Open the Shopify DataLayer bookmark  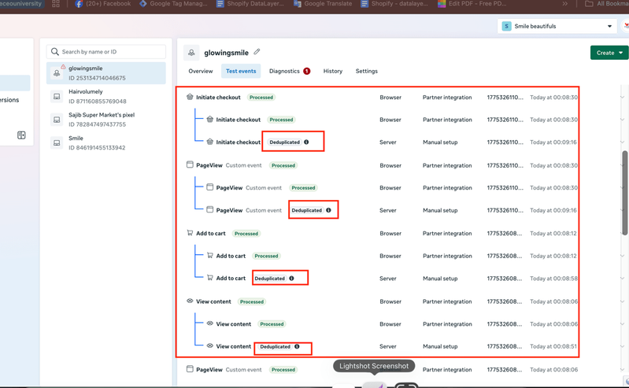click(x=250, y=4)
